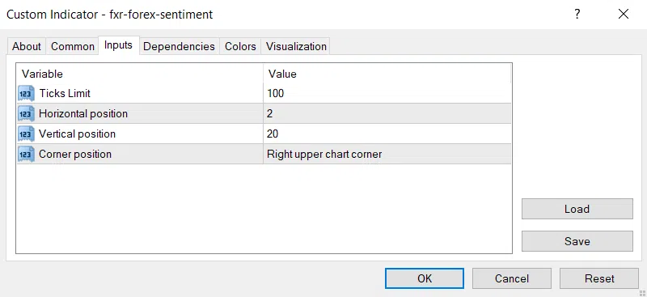This screenshot has height=297, width=647.
Task: Switch to the Common tab
Action: point(73,46)
